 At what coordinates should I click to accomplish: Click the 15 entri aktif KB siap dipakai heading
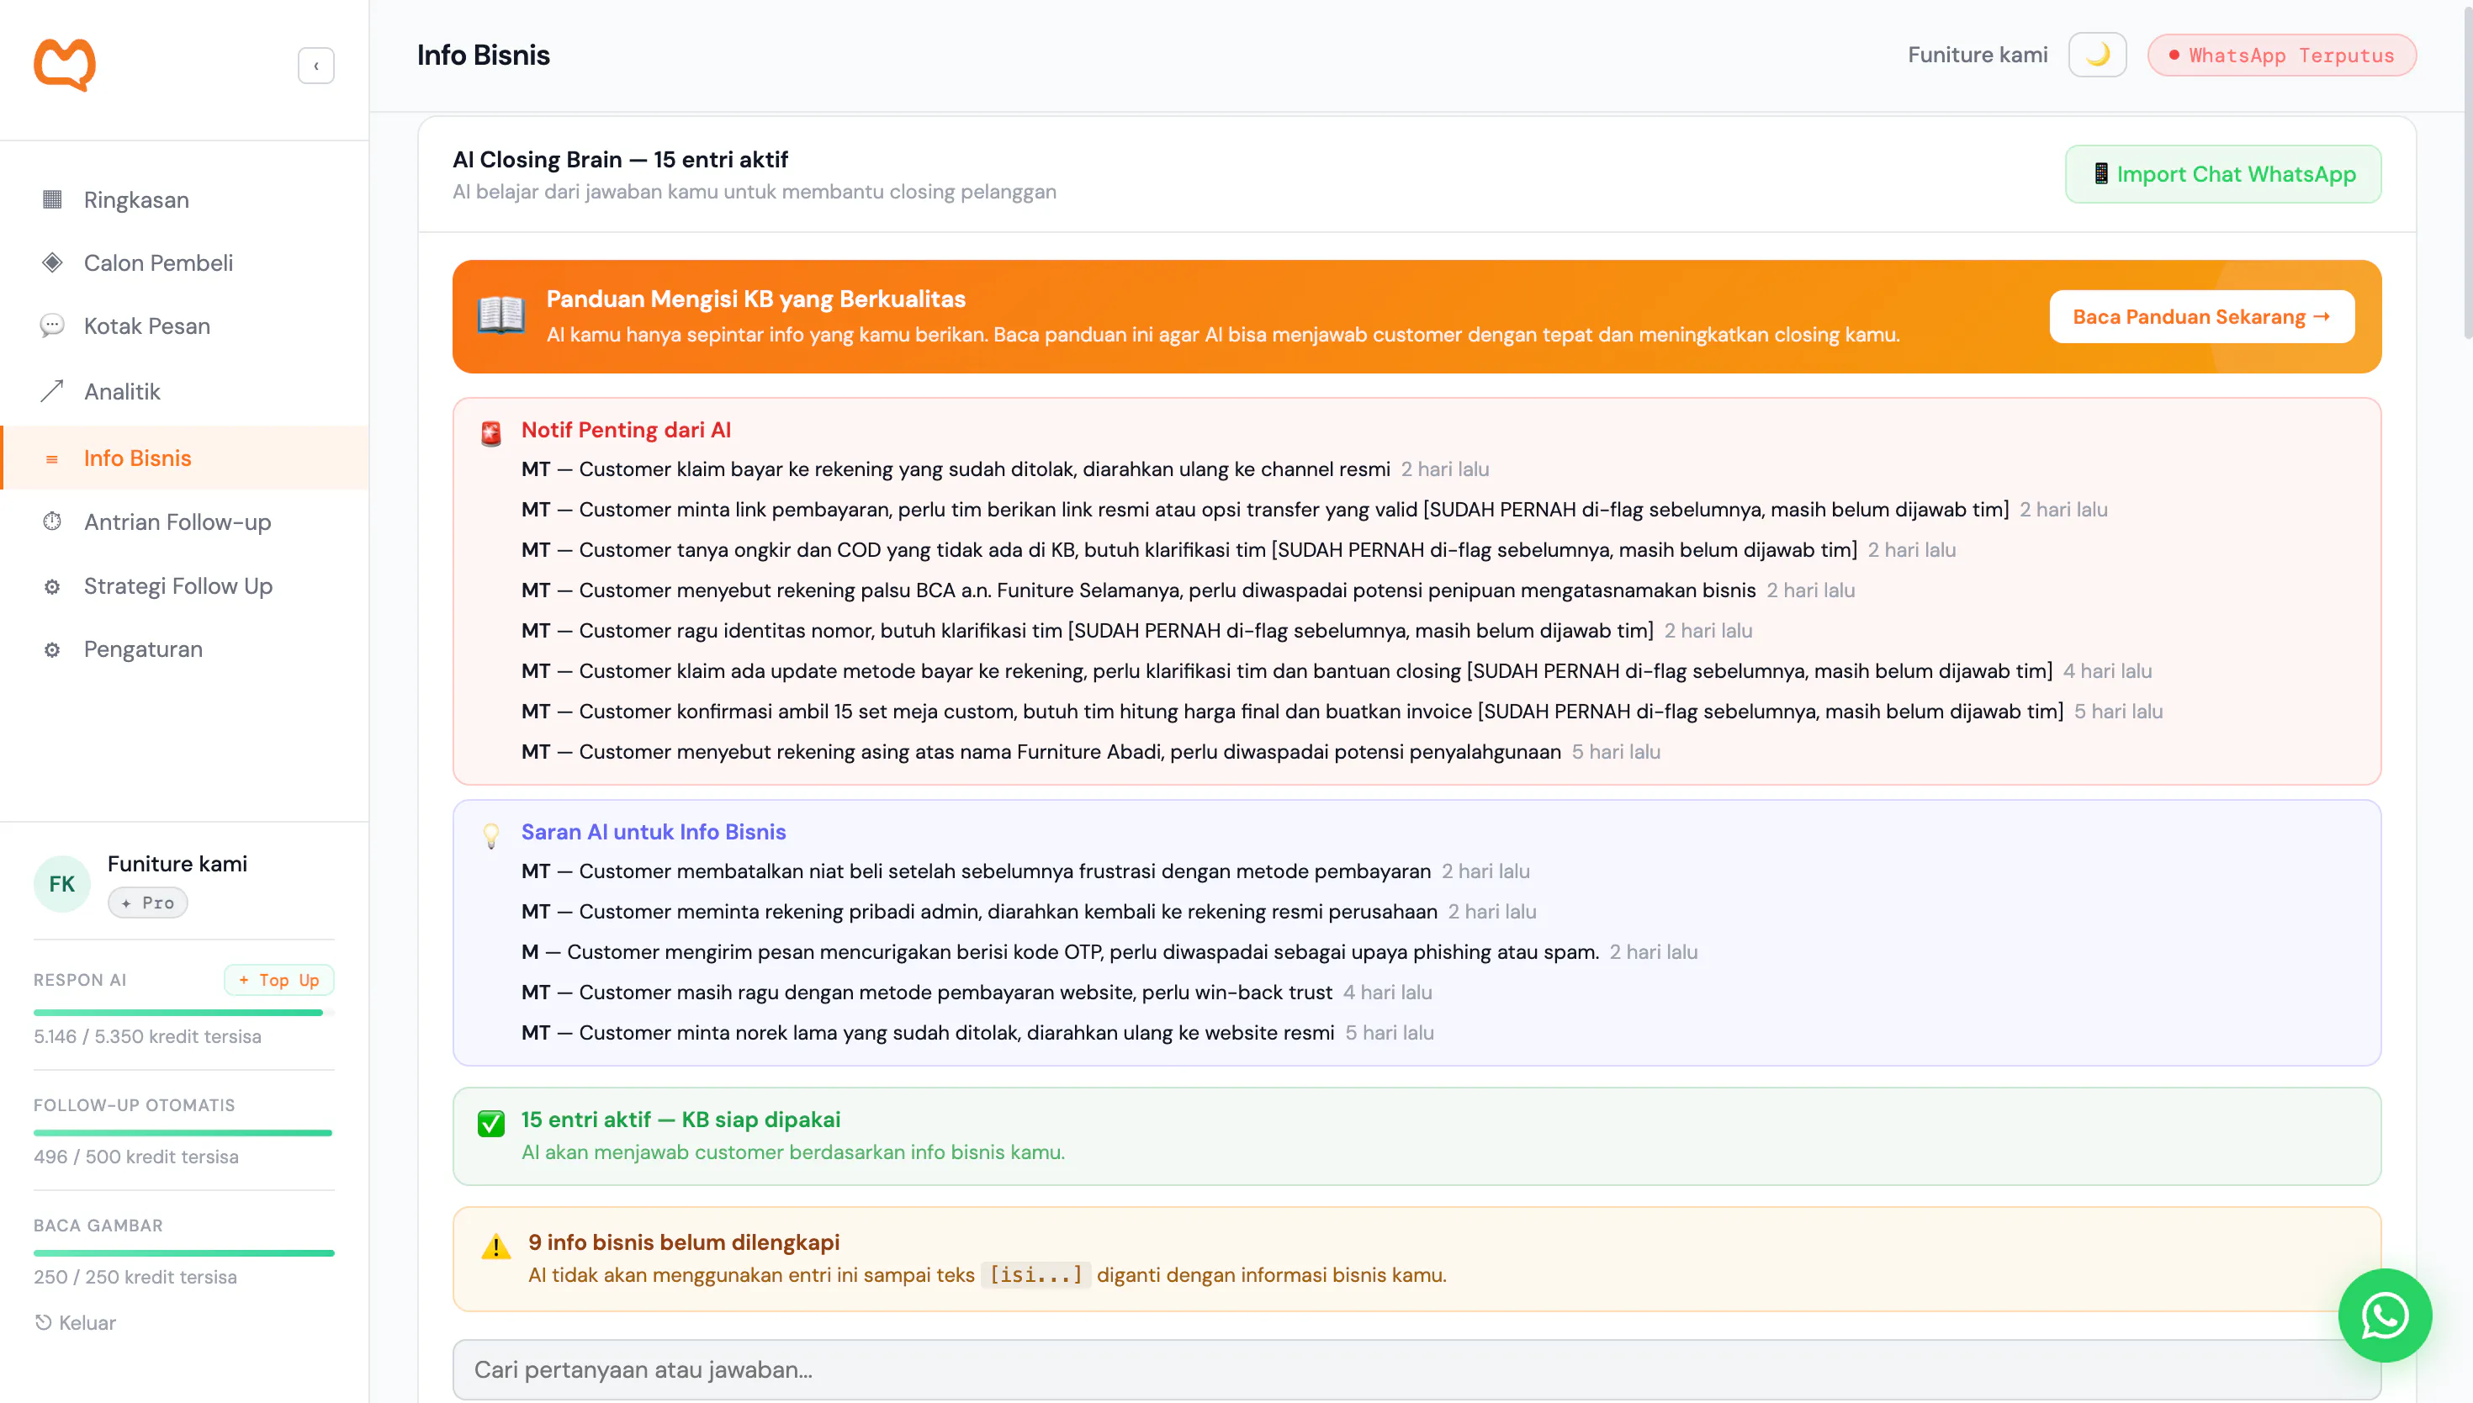[x=681, y=1120]
